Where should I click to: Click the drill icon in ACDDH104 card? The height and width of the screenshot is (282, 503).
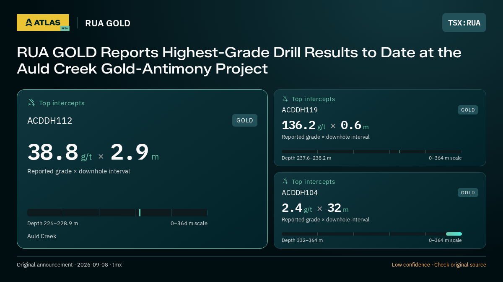click(x=285, y=182)
